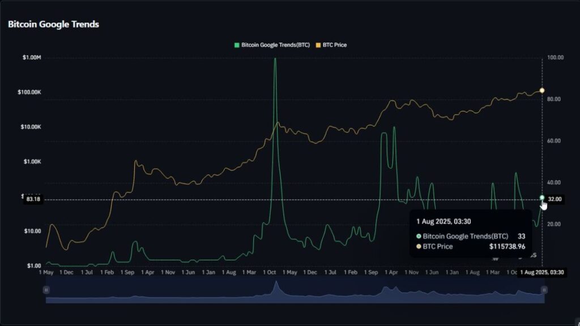Viewport: 580px width, 326px height.
Task: Click the "100.00" trends axis label
Action: [555, 58]
